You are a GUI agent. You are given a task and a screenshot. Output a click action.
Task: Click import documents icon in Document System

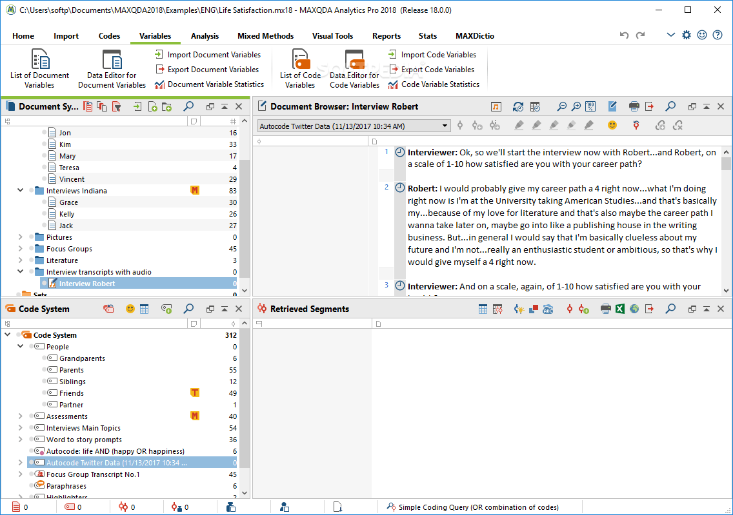coord(137,107)
